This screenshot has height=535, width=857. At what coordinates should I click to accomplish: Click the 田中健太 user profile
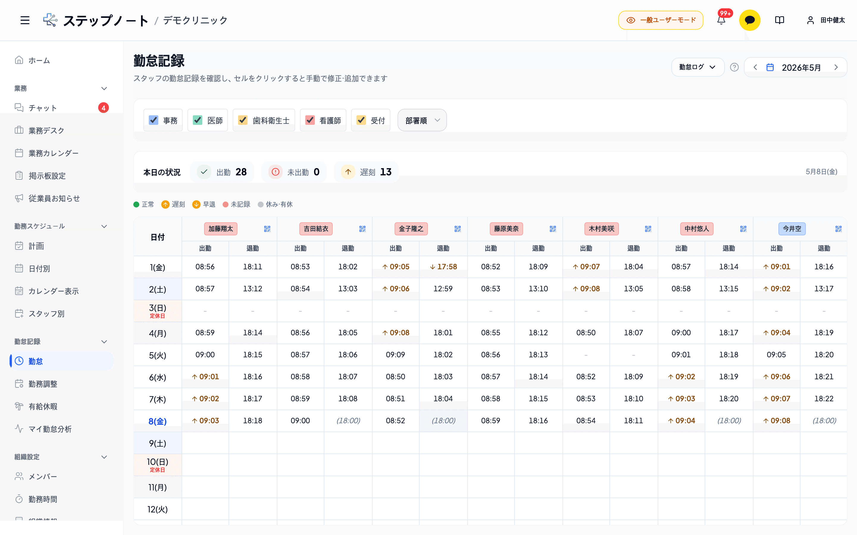(x=826, y=20)
